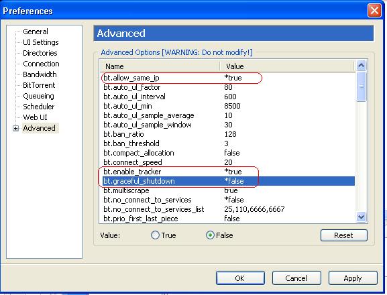387x295 pixels.
Task: Expand the Advanced tree node
Action: click(16, 128)
